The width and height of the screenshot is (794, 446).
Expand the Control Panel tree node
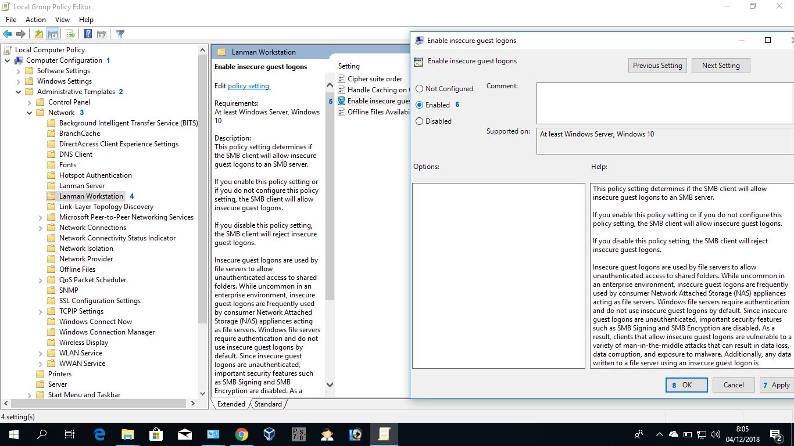pos(29,102)
